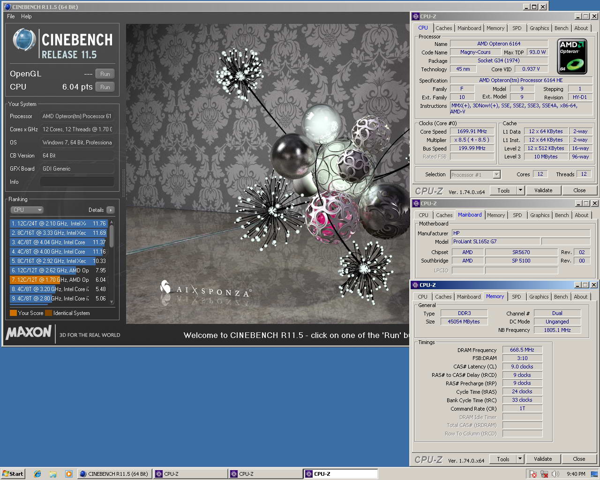Image resolution: width=600 pixels, height=480 pixels.
Task: Run the CPU benchmark
Action: pos(105,87)
